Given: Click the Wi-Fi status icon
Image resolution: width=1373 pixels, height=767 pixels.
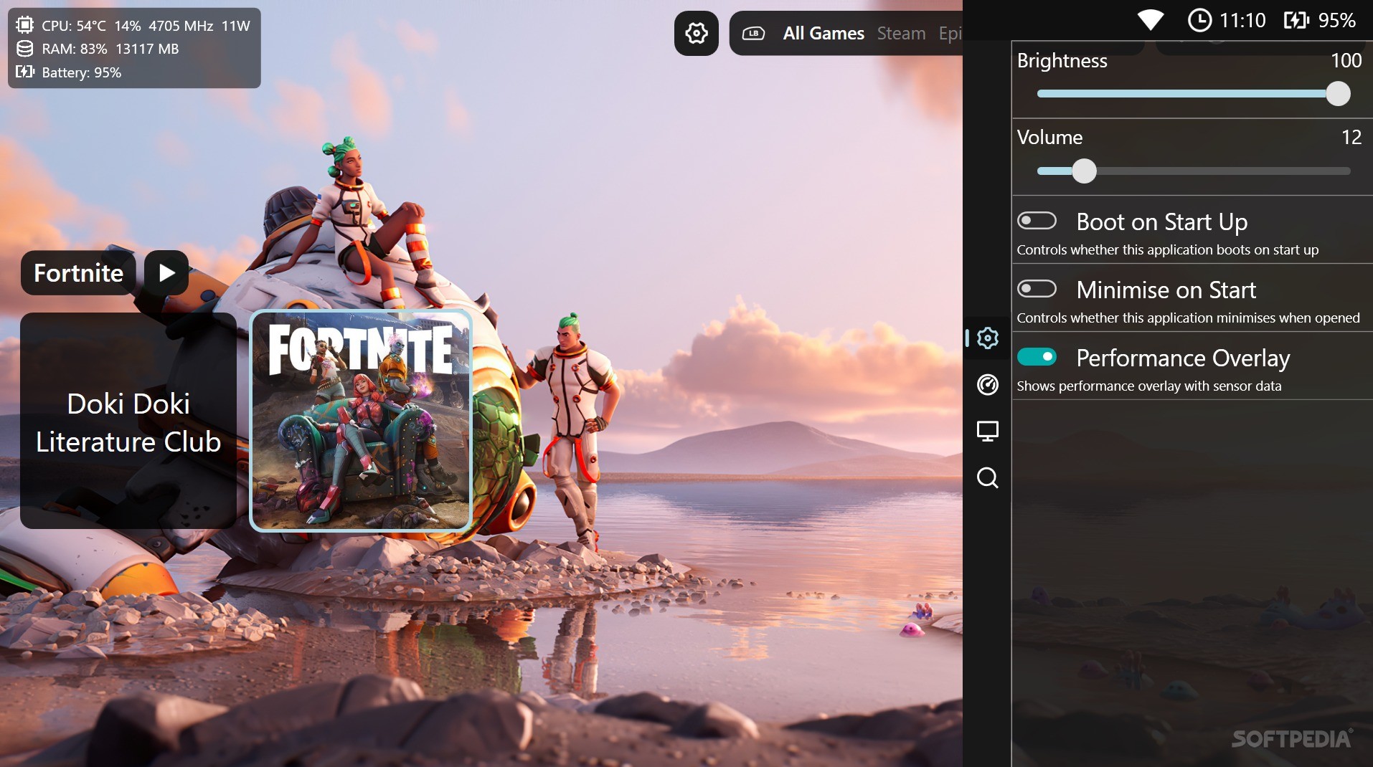Looking at the screenshot, I should coord(1151,20).
